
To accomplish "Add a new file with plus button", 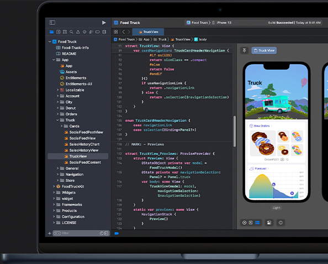I will 50,233.
